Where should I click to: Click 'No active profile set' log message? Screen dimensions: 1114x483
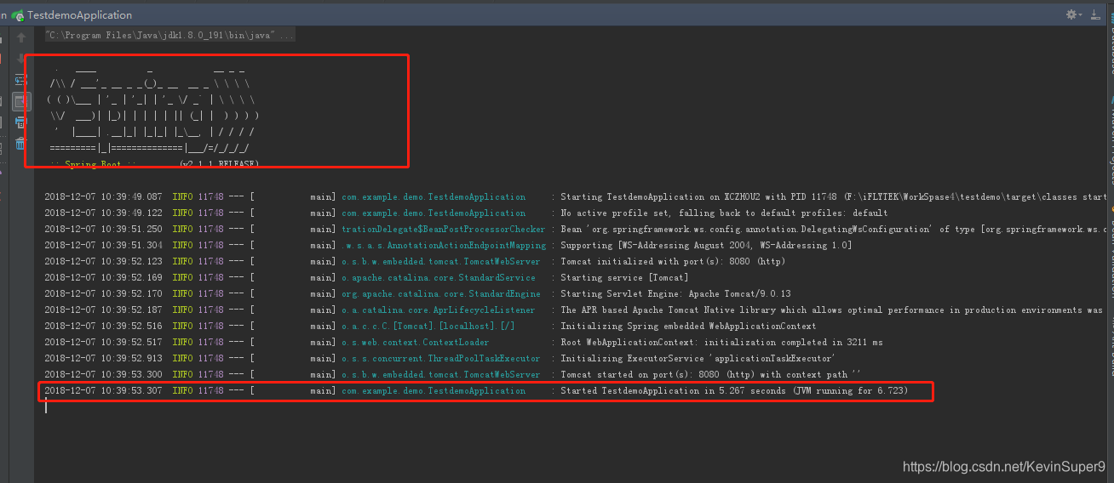tap(724, 213)
